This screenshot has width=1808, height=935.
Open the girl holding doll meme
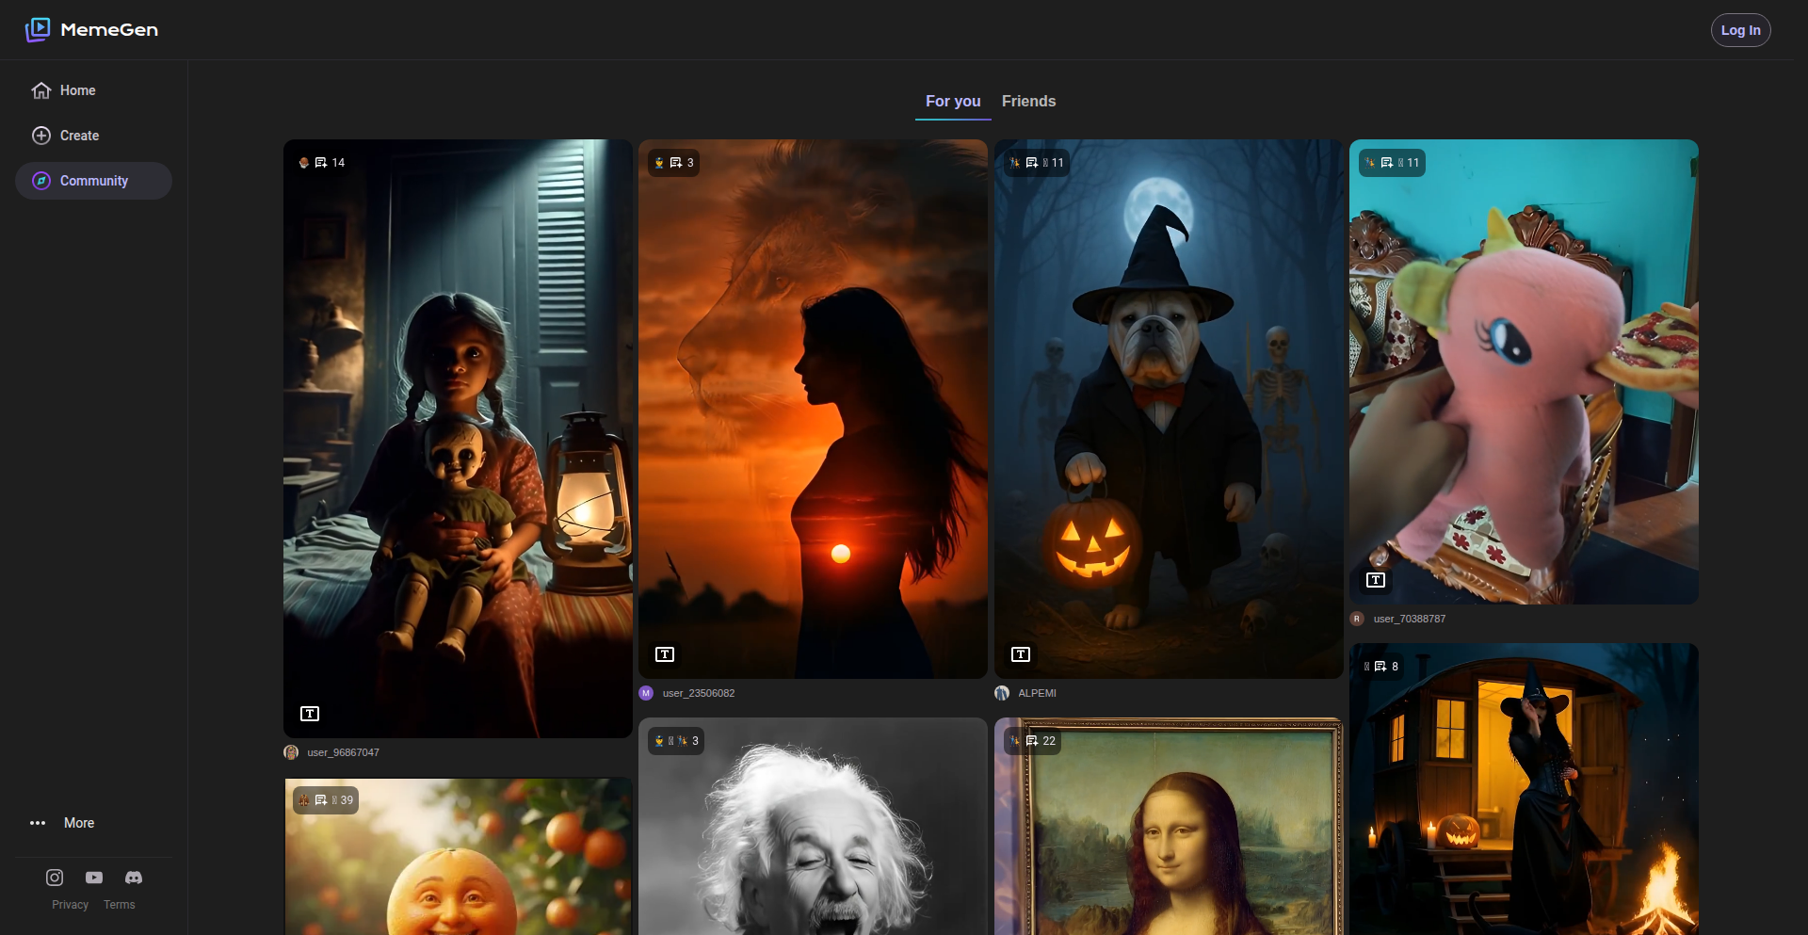458,439
